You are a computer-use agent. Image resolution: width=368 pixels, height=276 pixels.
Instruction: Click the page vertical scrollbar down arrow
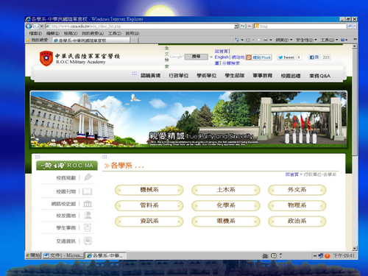(x=355, y=248)
